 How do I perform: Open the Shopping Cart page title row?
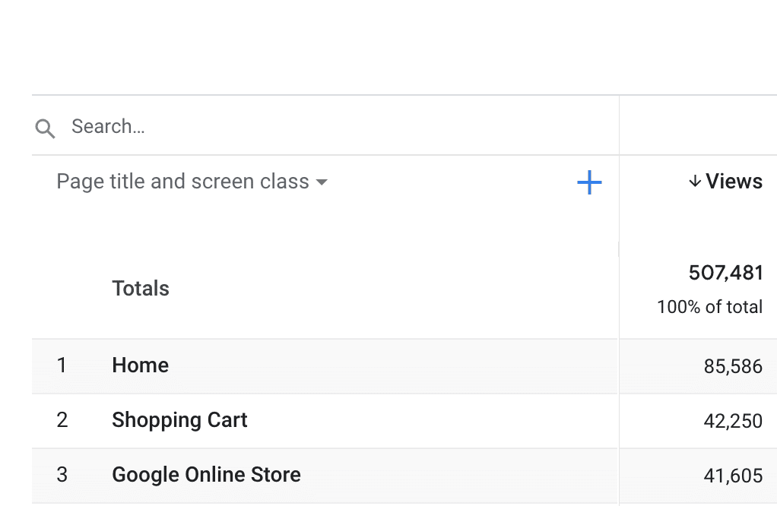(179, 420)
